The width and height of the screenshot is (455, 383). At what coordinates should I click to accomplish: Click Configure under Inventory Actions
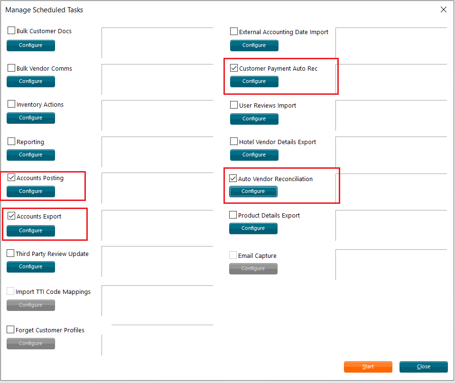tap(31, 118)
